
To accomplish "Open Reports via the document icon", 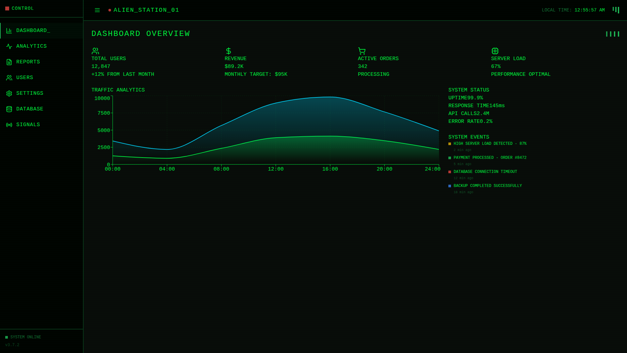I will [x=9, y=62].
